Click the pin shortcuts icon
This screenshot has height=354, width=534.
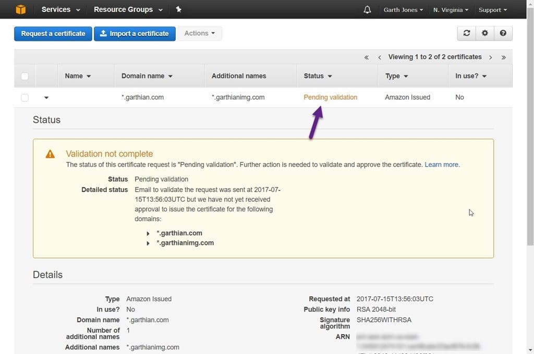point(178,9)
